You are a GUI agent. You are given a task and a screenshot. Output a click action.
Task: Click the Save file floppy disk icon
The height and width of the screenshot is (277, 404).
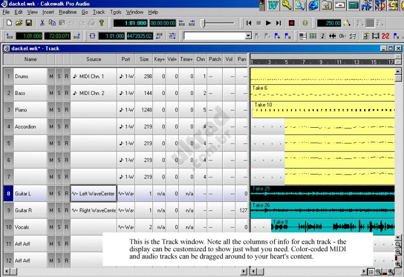[x=29, y=23]
